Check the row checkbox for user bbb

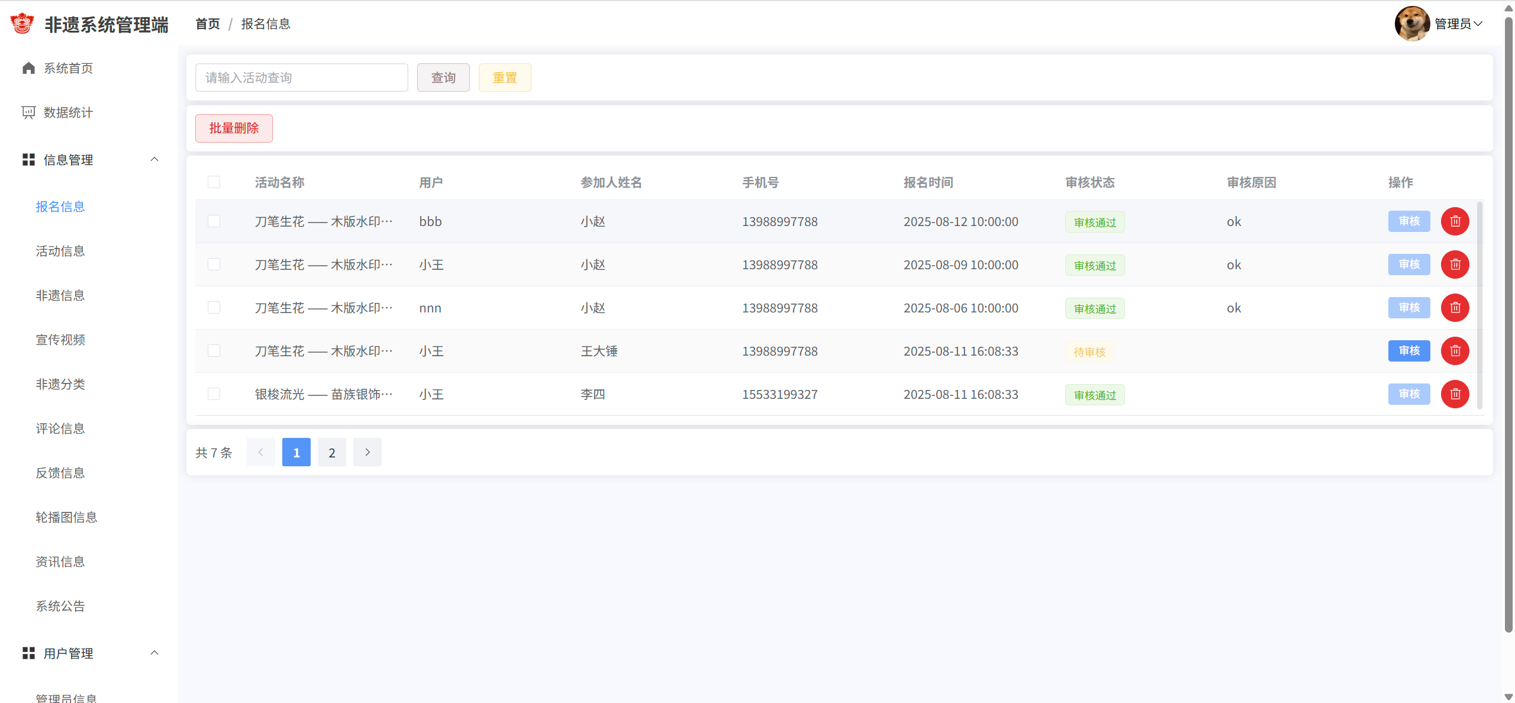coord(214,221)
